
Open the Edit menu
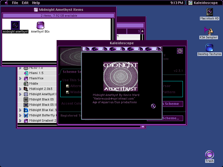(x=25, y=3)
